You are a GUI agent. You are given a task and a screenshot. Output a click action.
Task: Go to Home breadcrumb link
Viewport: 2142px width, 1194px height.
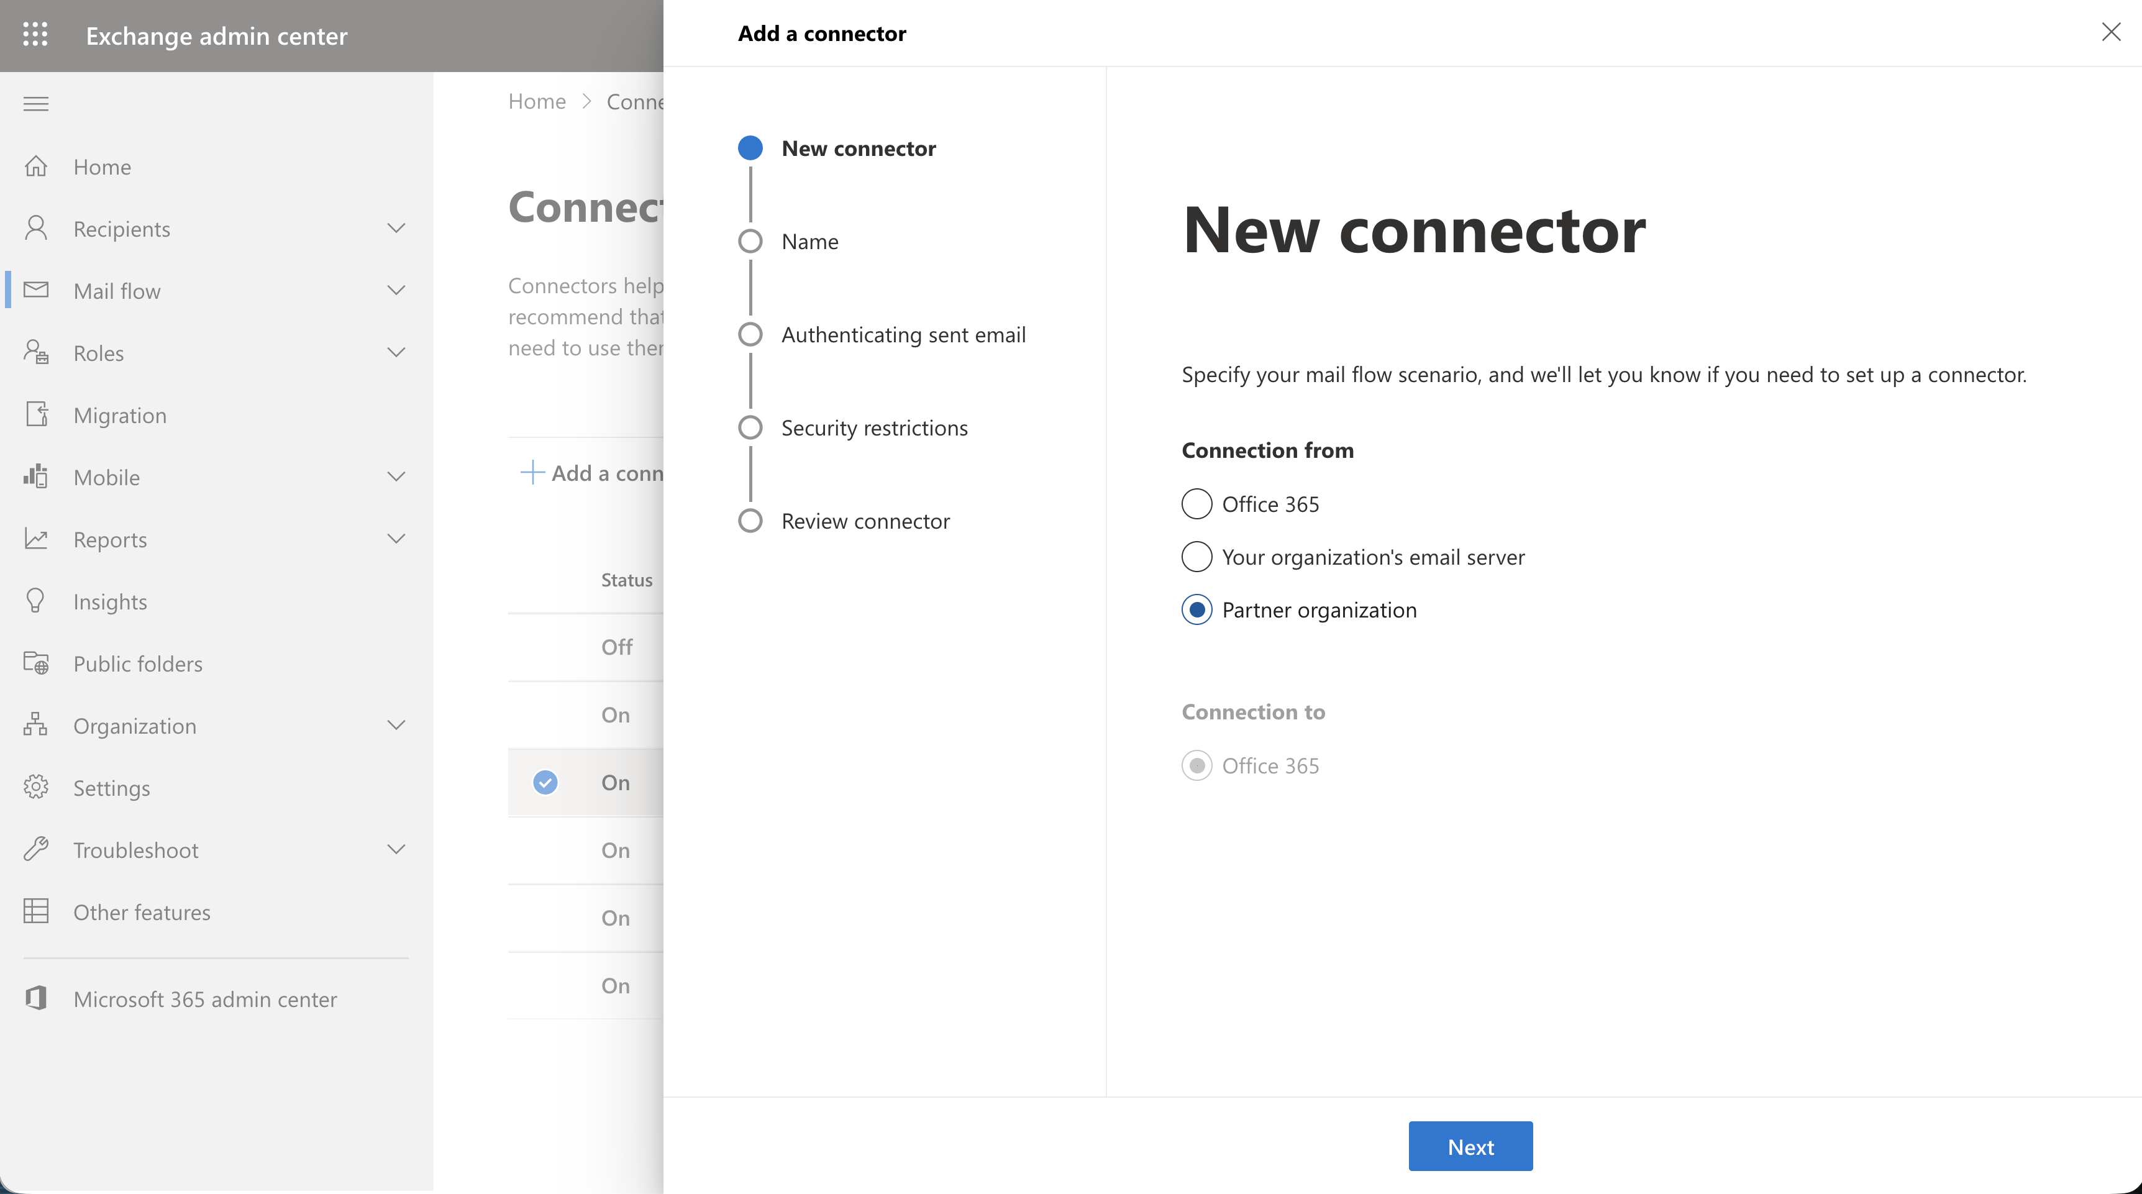point(536,101)
